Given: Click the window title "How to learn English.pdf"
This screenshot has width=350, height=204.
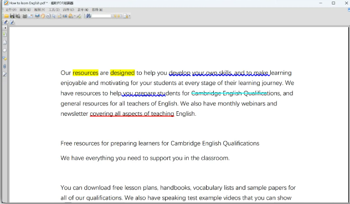Looking at the screenshot, I should (x=27, y=3).
